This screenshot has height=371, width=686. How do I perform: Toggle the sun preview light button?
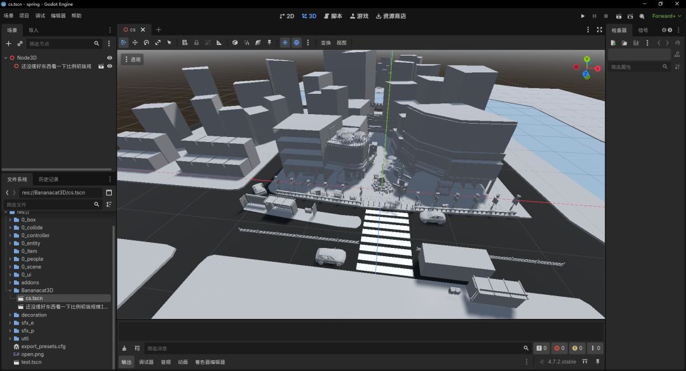[x=285, y=42]
